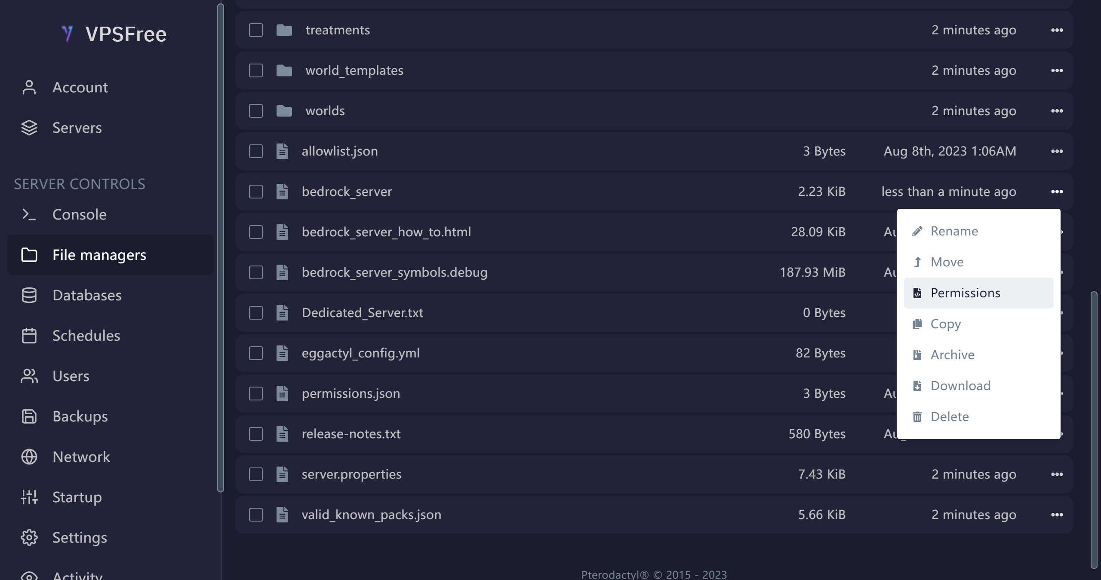Open the Console terminal icon
The image size is (1101, 580).
(29, 214)
